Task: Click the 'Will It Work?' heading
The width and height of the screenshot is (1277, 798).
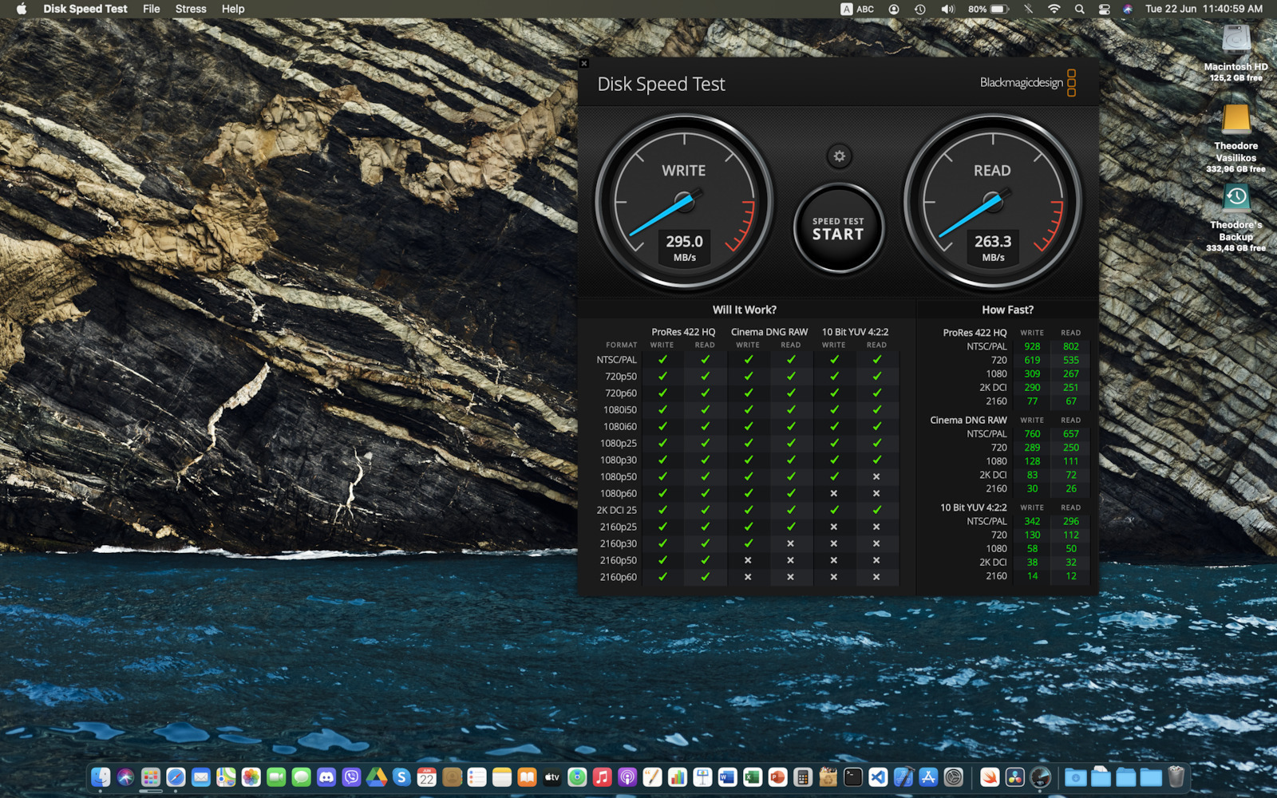Action: point(744,310)
